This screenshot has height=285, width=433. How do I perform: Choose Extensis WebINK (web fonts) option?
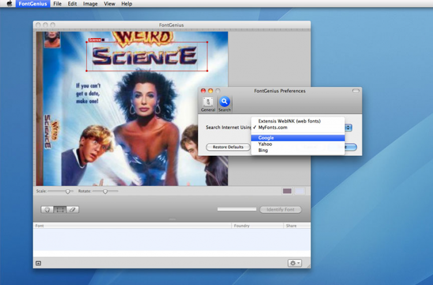click(298, 121)
